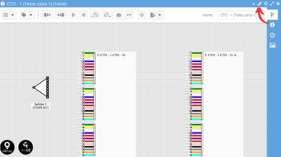This screenshot has width=281, height=157.
Task: Open the export file dropdown
Action: [x=156, y=15]
